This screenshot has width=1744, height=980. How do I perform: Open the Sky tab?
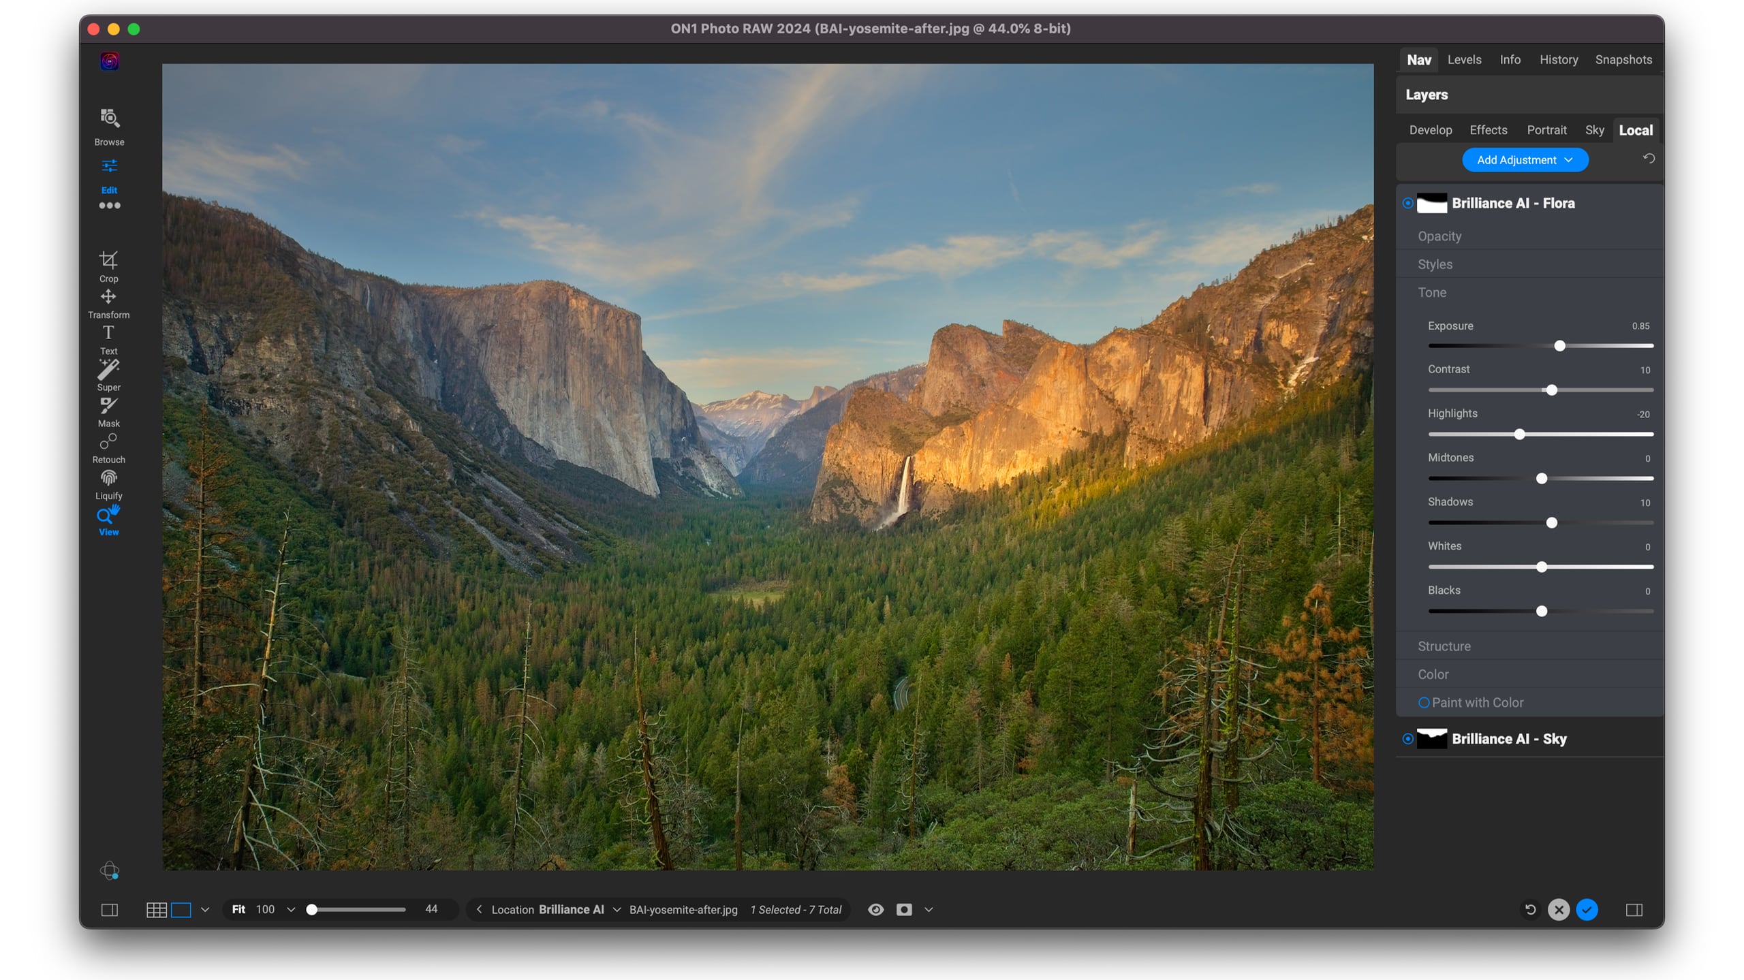click(x=1594, y=130)
